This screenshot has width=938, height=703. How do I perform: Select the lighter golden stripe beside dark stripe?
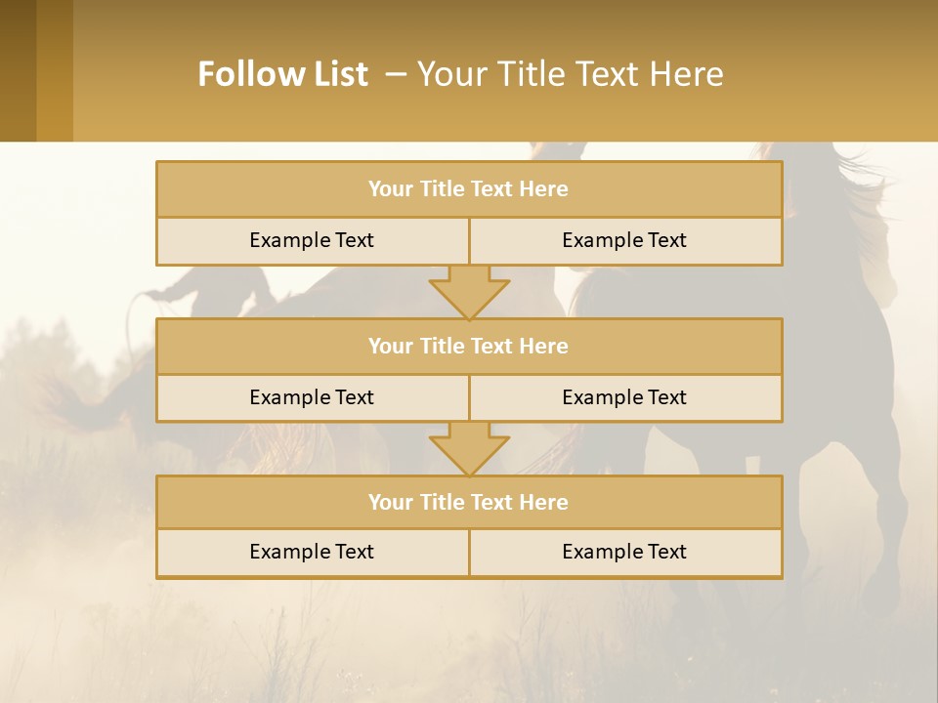55,70
